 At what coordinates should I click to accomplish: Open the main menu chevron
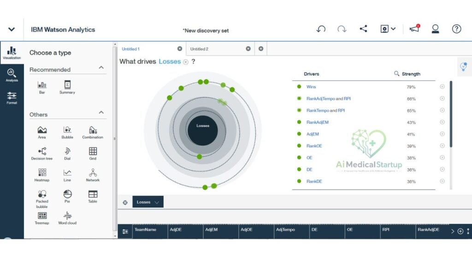[x=12, y=29]
